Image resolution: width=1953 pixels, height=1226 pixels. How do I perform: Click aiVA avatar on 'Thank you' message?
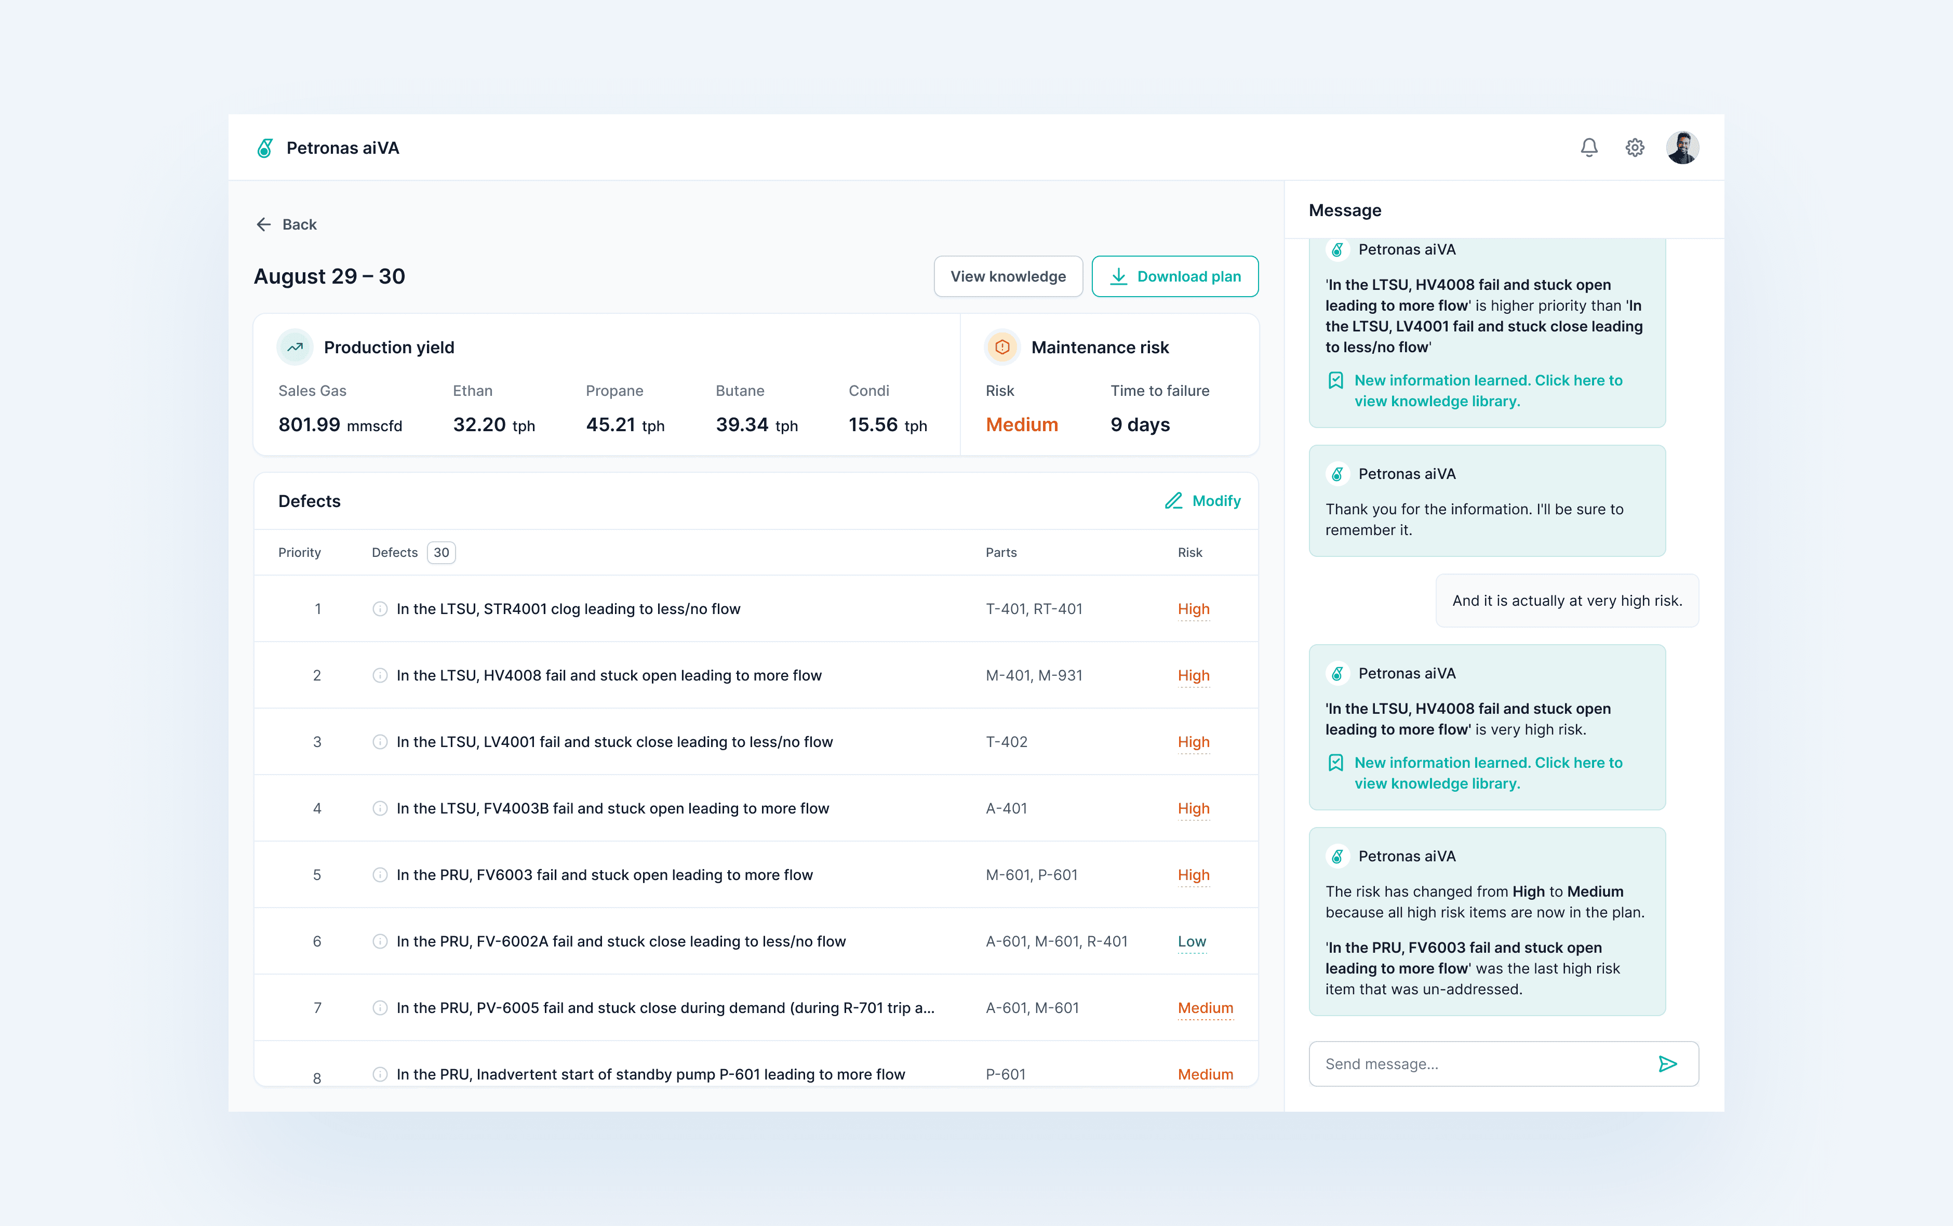pyautogui.click(x=1337, y=474)
